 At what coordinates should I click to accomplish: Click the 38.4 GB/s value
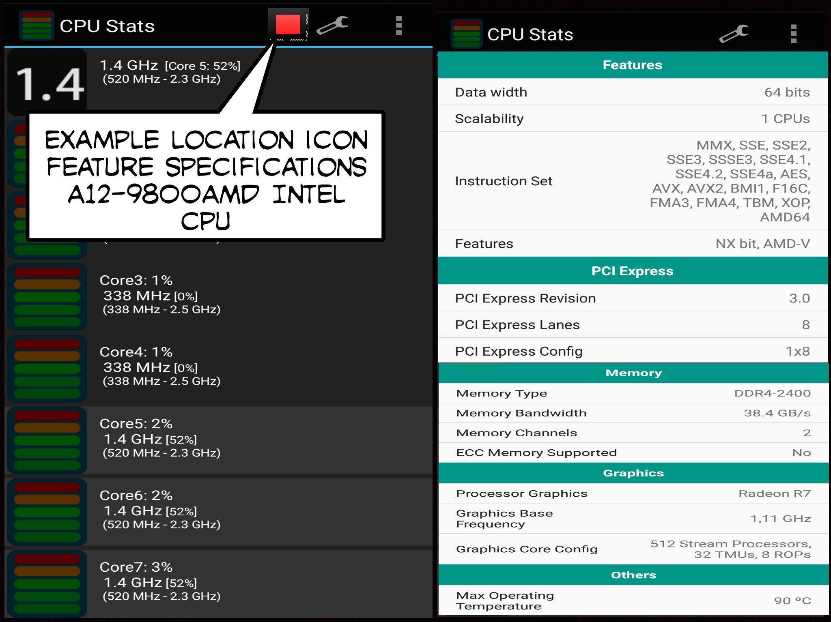point(777,413)
